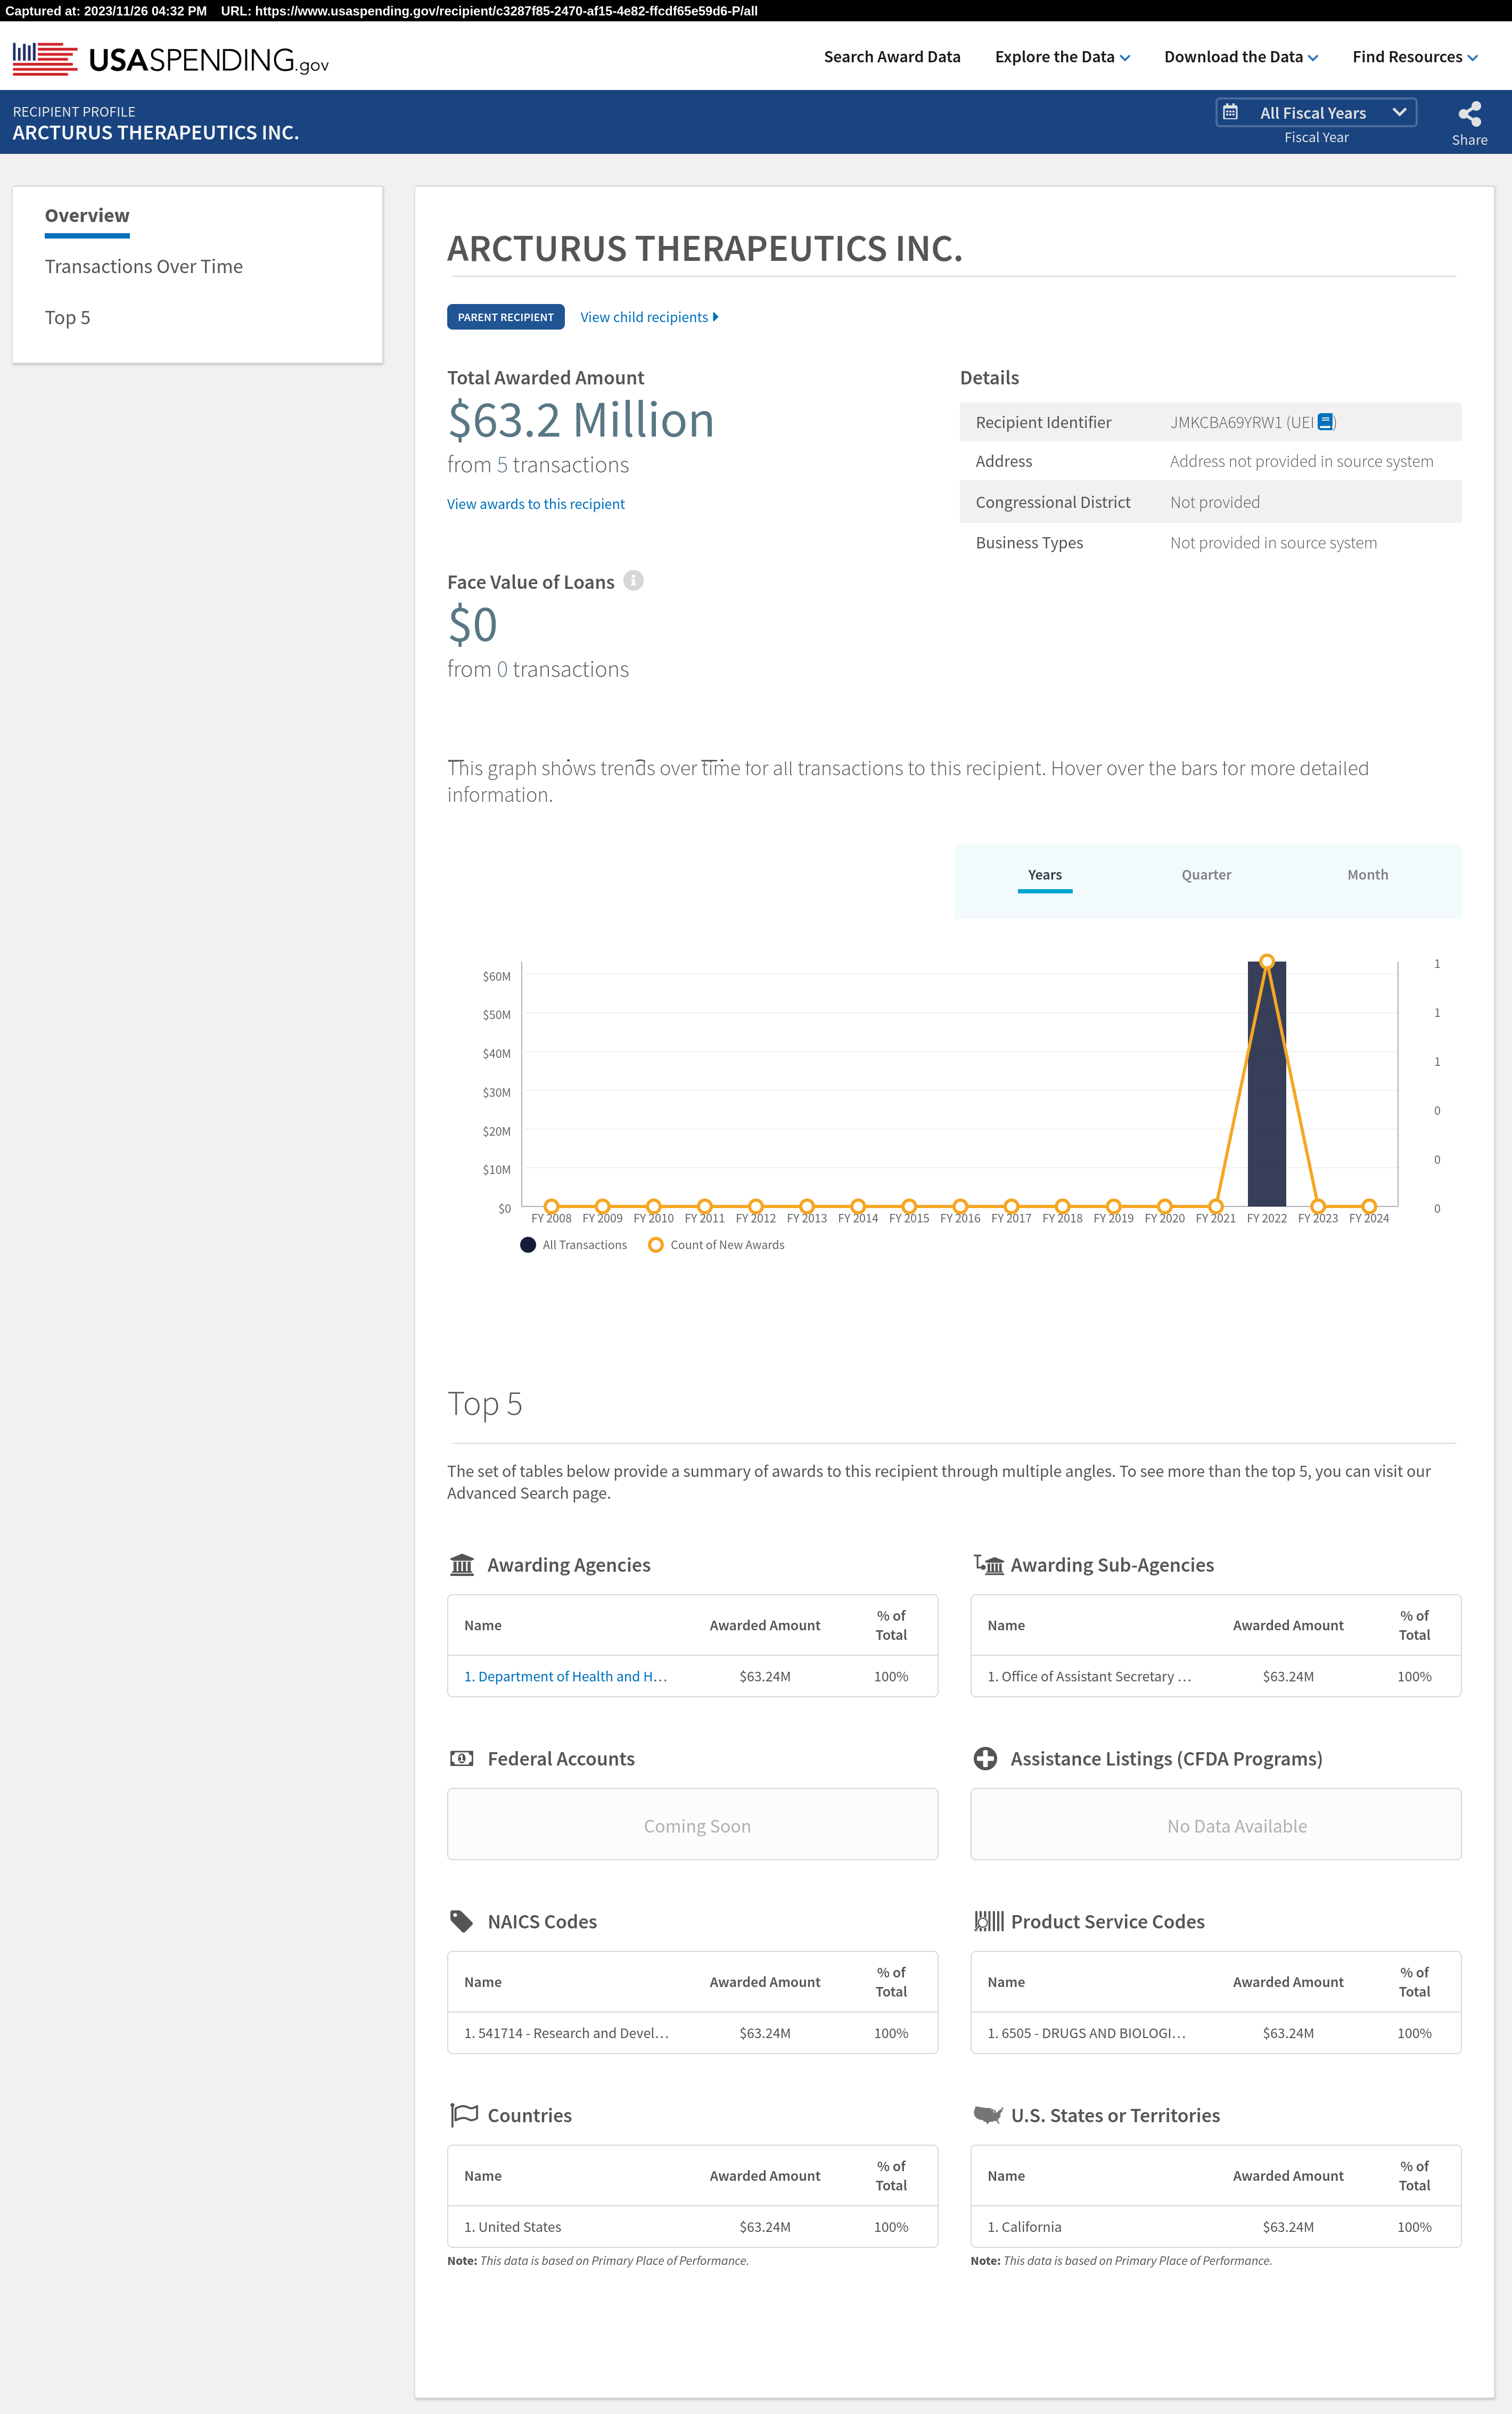The width and height of the screenshot is (1512, 2414).
Task: Click the FY 2021 data point on chart
Action: point(1215,1206)
